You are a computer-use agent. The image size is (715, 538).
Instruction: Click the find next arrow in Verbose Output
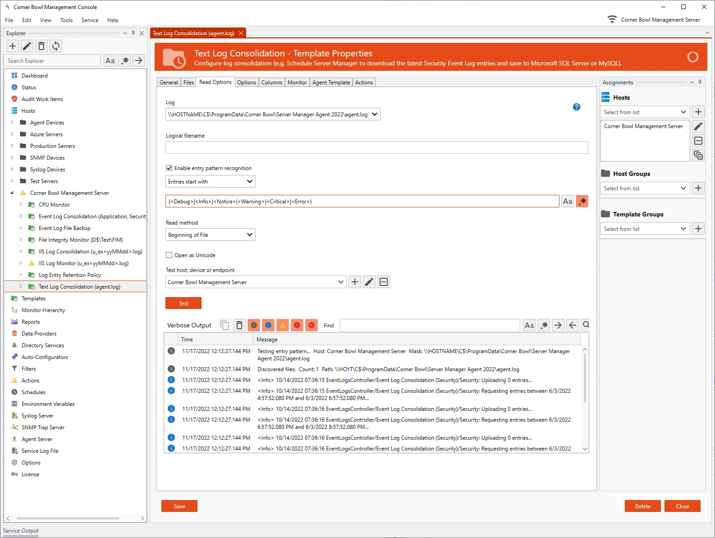(558, 325)
